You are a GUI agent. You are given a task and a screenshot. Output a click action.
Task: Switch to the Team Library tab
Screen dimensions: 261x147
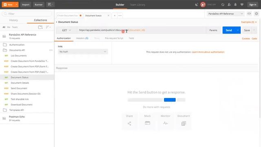tap(137, 4)
